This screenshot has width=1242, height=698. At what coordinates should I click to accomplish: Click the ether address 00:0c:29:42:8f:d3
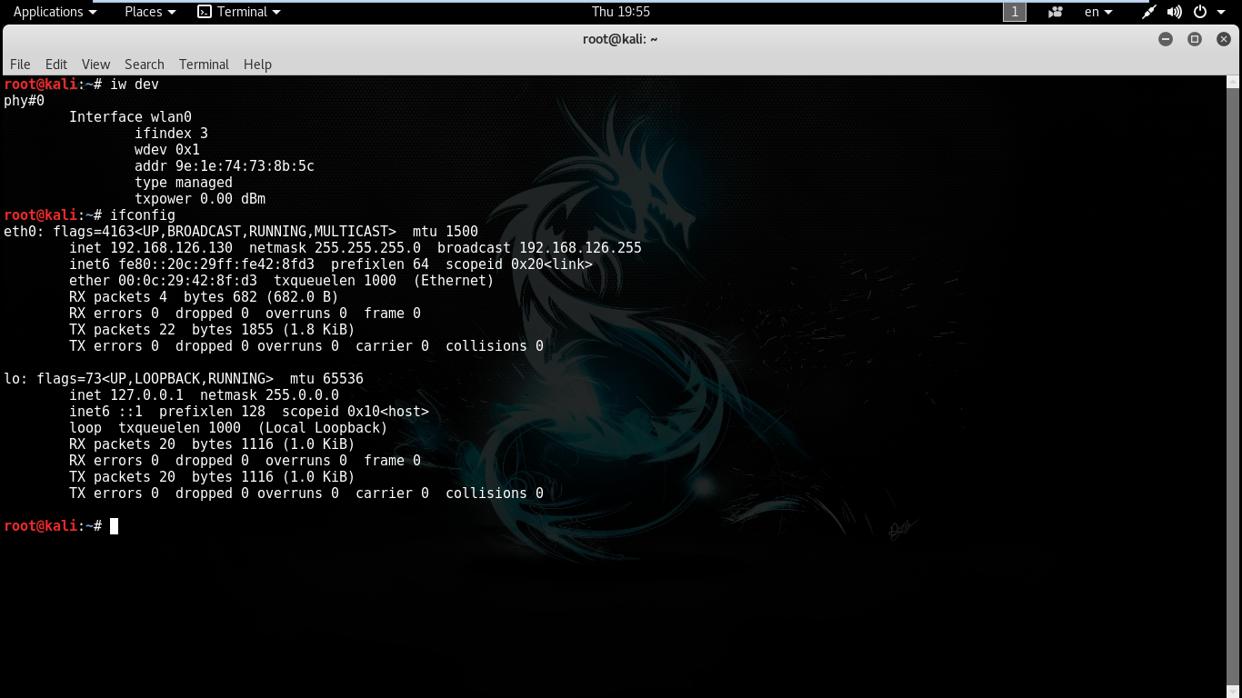[187, 281]
